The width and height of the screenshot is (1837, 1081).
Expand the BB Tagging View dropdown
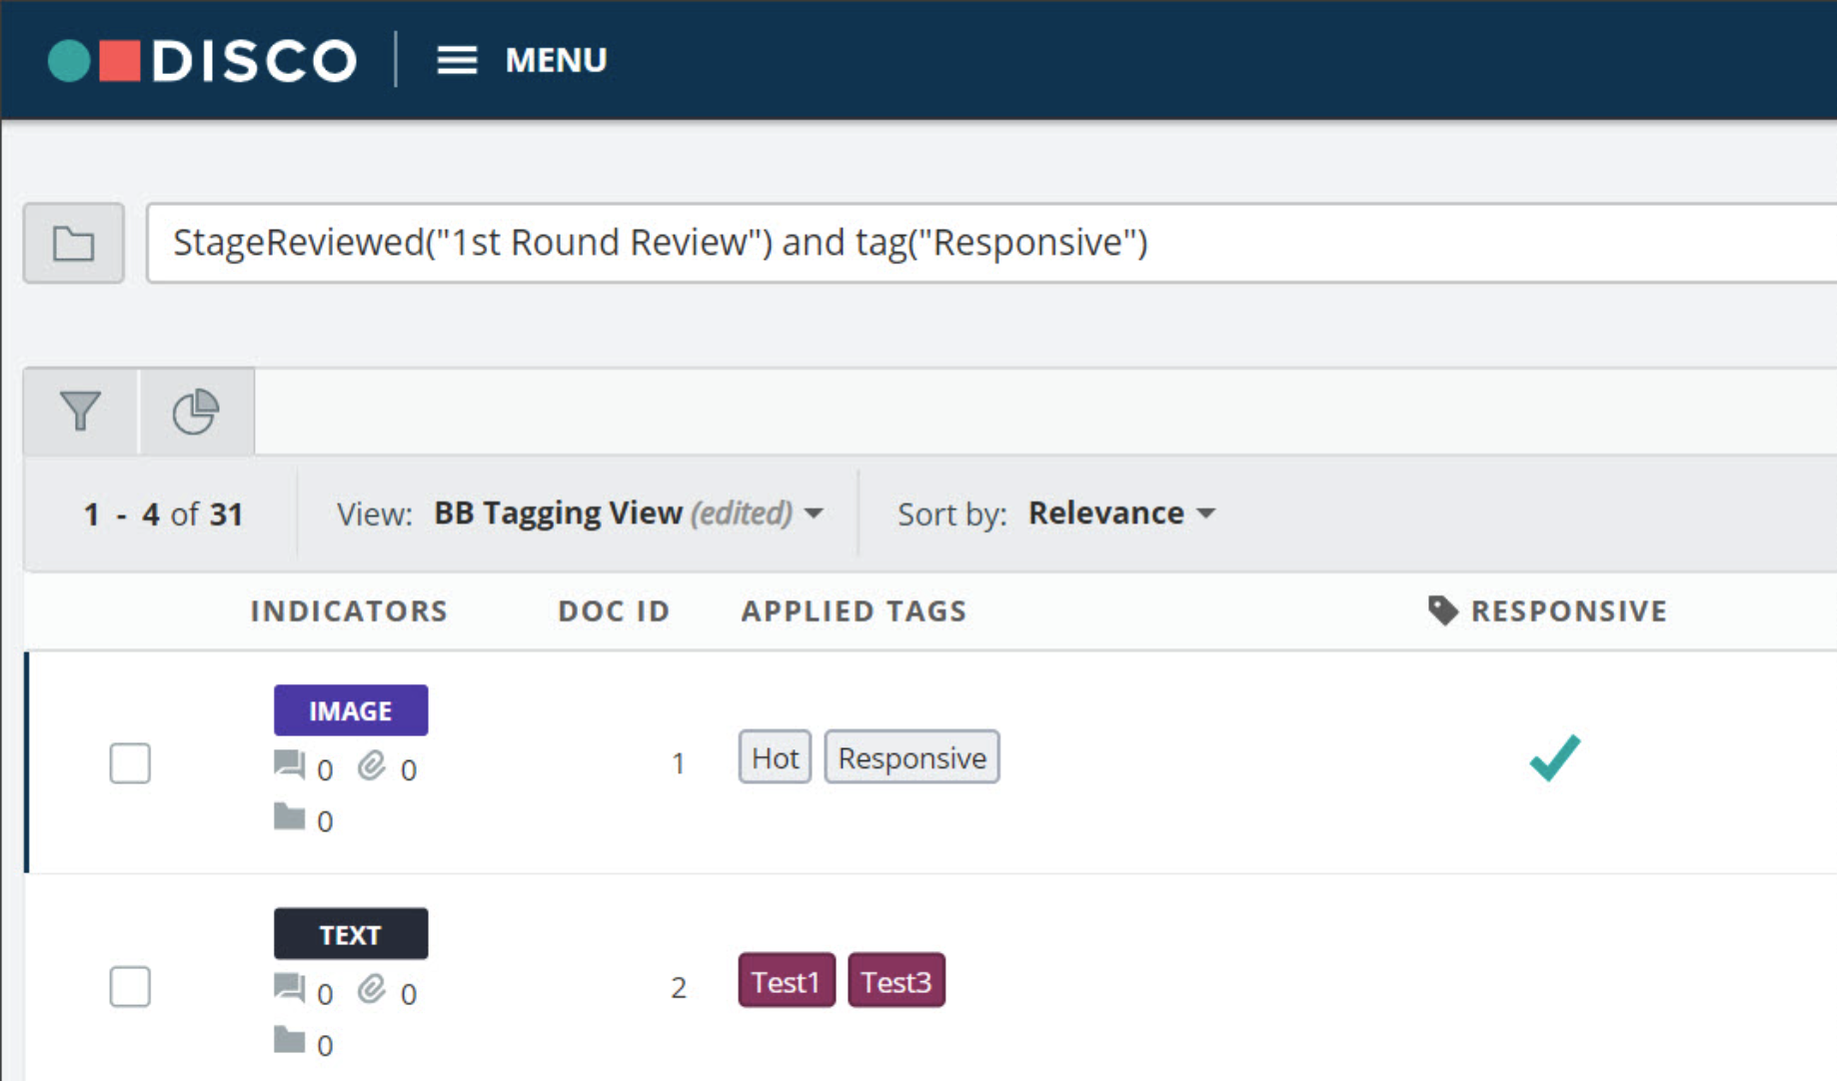click(629, 514)
